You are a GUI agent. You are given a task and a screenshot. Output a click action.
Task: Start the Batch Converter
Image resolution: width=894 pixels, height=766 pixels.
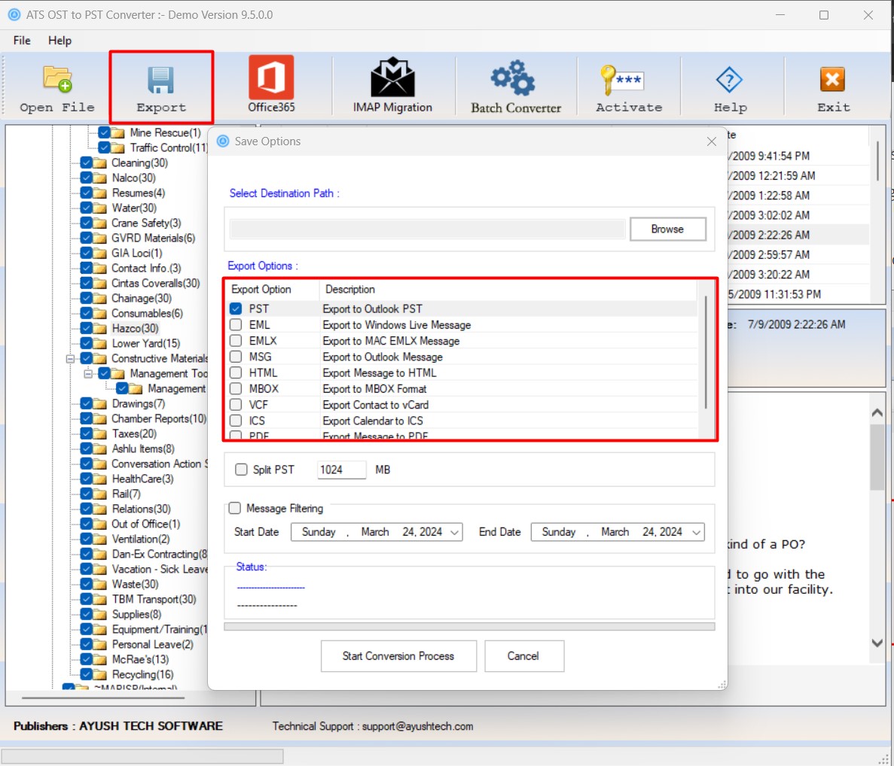pyautogui.click(x=515, y=83)
